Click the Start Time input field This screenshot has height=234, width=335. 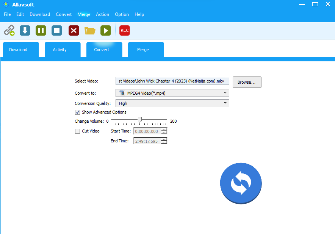148,131
